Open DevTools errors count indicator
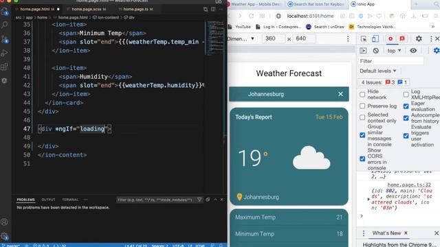Viewport: 440px width, 247px height. click(x=390, y=38)
